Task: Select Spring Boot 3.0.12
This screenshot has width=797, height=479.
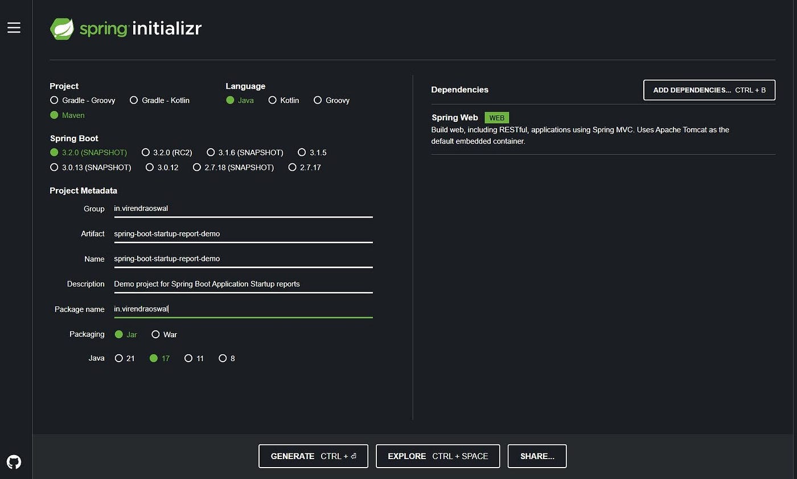Action: pyautogui.click(x=162, y=167)
